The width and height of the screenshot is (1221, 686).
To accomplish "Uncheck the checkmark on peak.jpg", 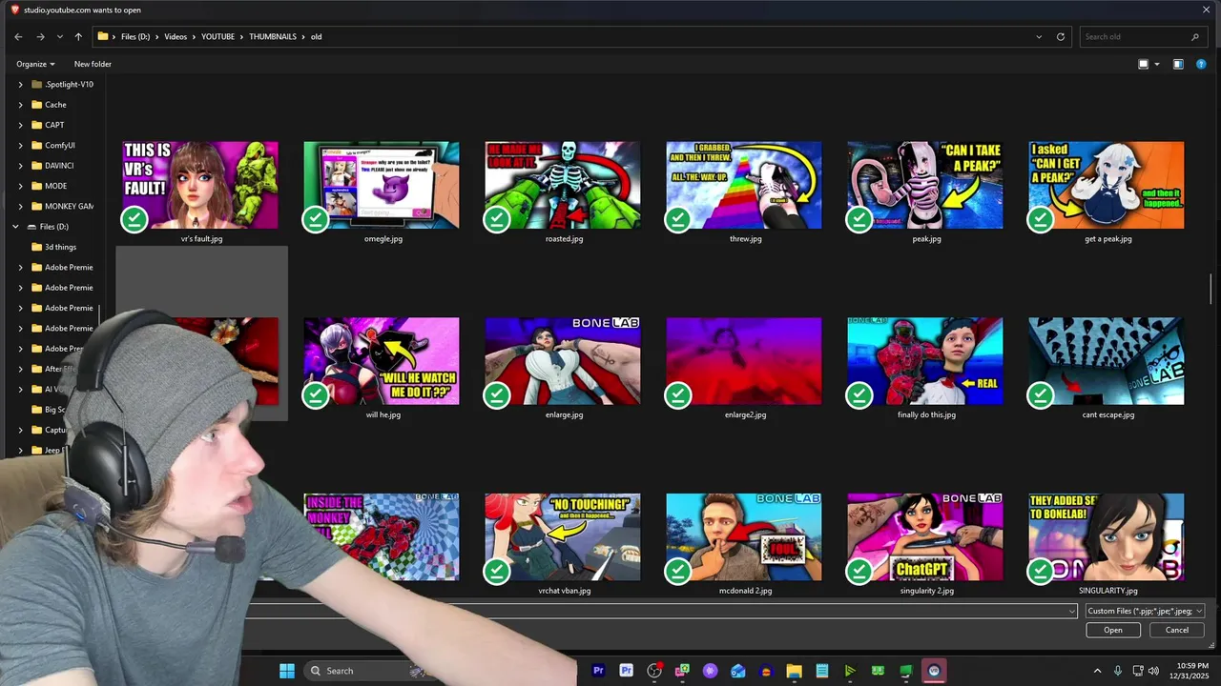I will pos(859,219).
